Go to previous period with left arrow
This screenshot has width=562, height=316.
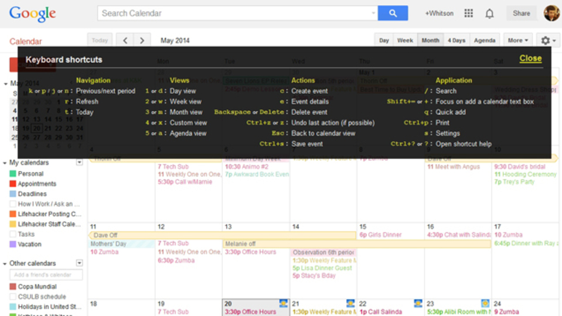coord(125,40)
